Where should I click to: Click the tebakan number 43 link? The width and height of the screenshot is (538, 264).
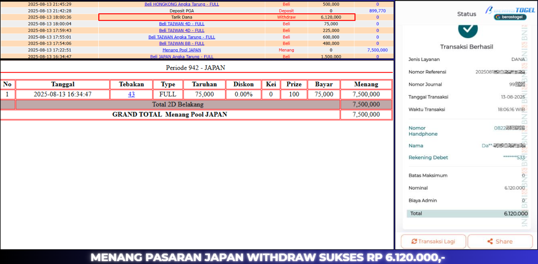pyautogui.click(x=131, y=94)
